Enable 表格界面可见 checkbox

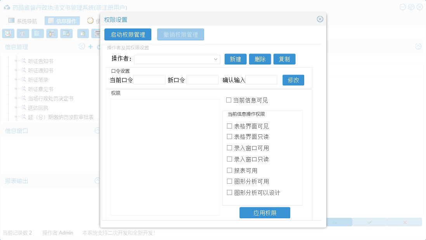pos(230,126)
